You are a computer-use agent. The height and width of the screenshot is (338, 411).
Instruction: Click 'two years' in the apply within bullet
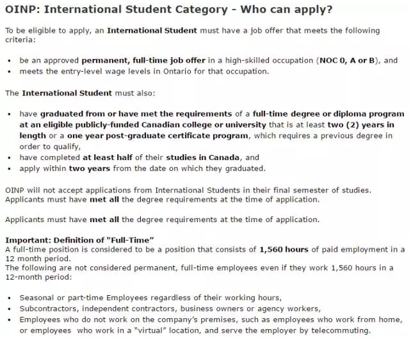coord(90,168)
